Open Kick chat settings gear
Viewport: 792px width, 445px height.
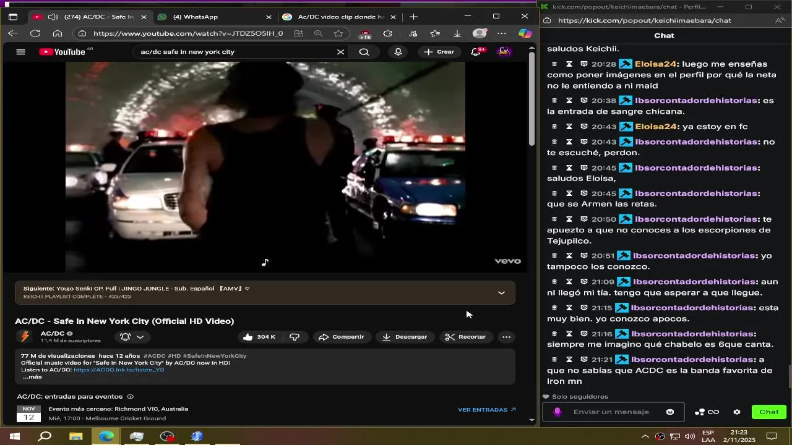pos(737,412)
